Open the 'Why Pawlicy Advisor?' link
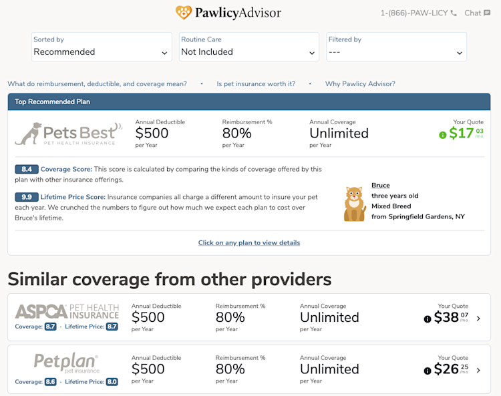Image resolution: width=501 pixels, height=396 pixels. click(x=360, y=83)
